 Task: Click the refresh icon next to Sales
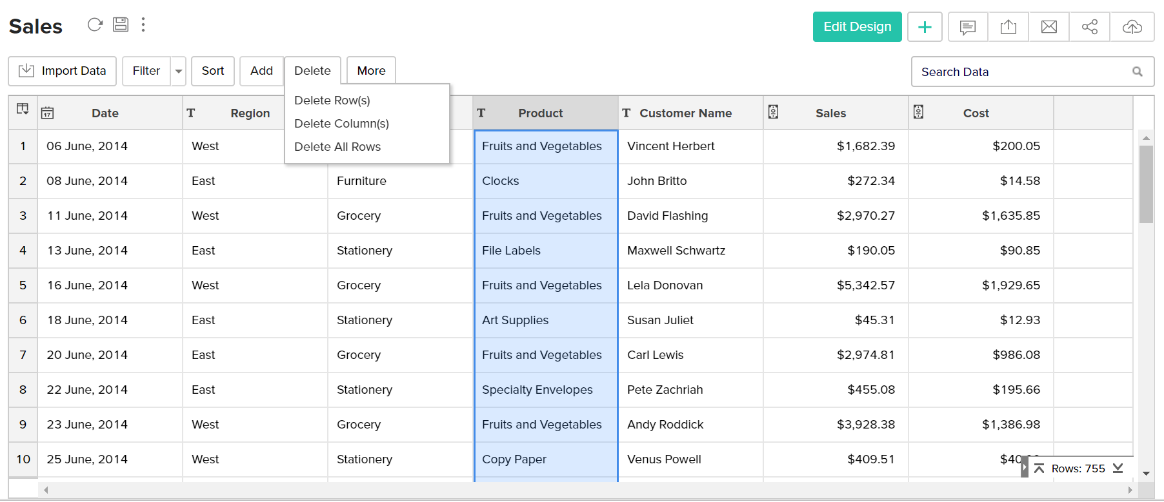point(95,24)
